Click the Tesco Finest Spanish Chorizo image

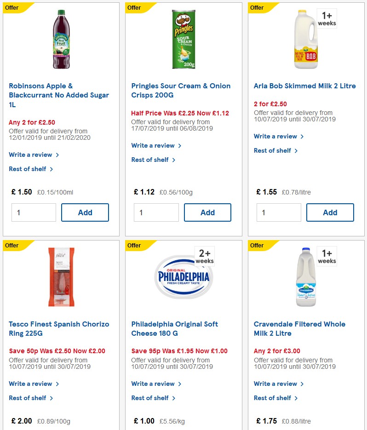click(61, 278)
